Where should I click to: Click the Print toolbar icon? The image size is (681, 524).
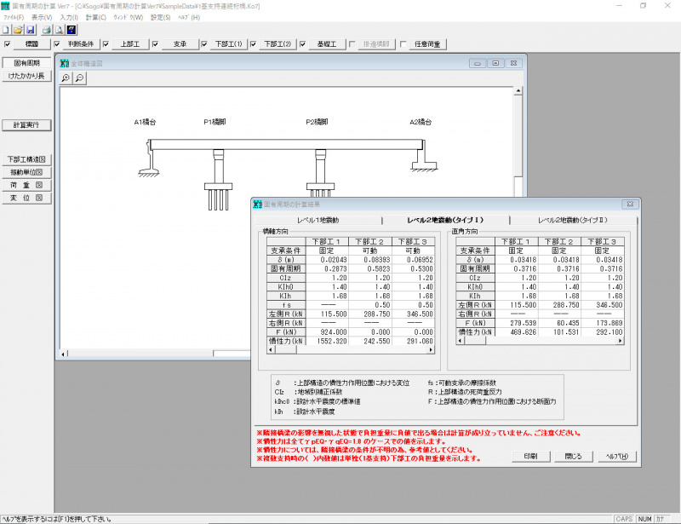[x=47, y=30]
